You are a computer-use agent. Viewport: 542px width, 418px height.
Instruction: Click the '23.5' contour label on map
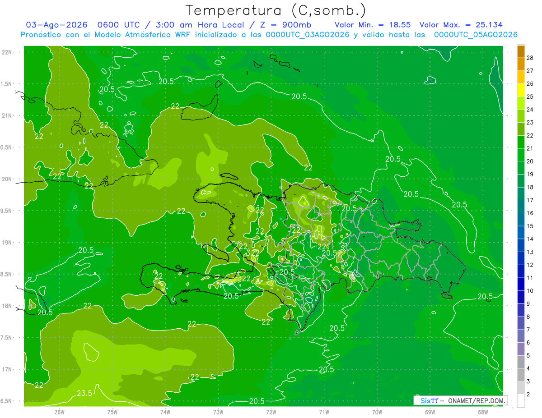pos(84,393)
